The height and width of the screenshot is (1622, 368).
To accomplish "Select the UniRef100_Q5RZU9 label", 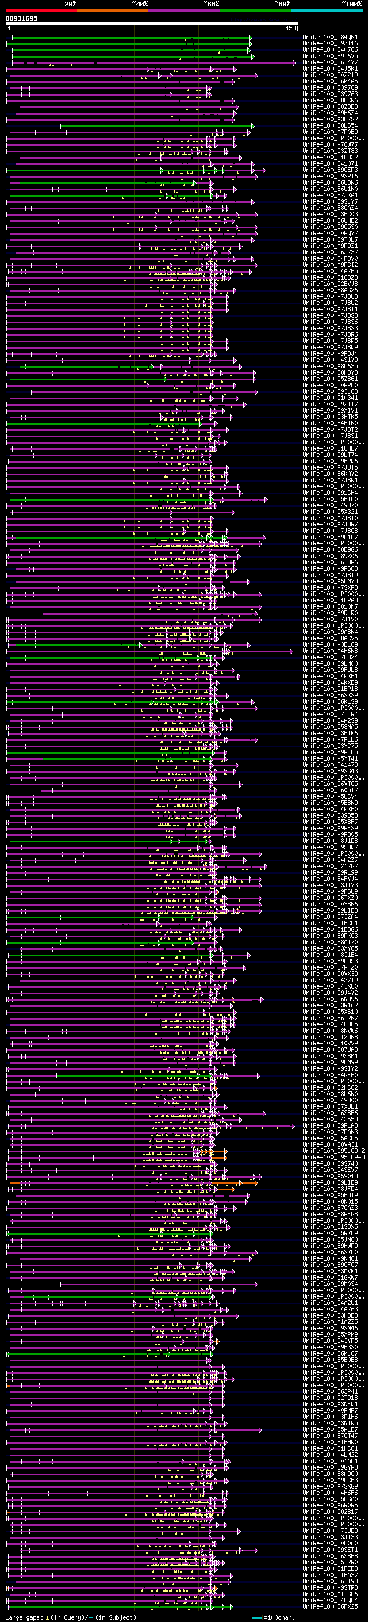I will 330,1233.
